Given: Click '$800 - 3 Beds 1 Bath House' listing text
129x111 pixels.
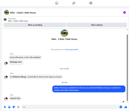Looking at the screenshot, I should 18,21.
